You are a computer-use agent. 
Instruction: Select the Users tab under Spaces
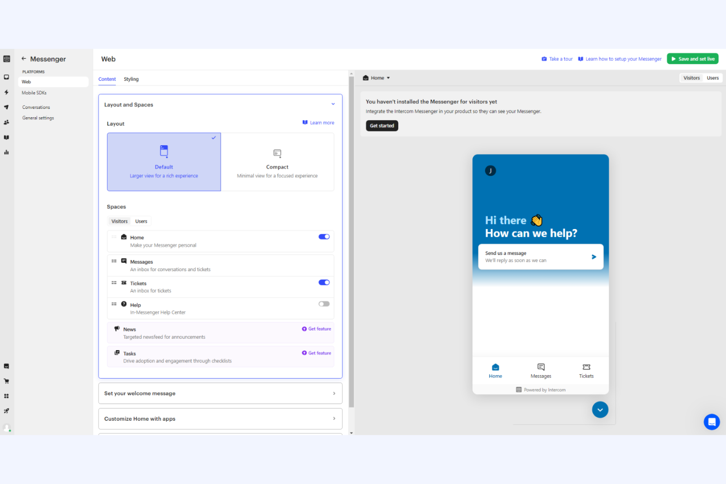(141, 221)
